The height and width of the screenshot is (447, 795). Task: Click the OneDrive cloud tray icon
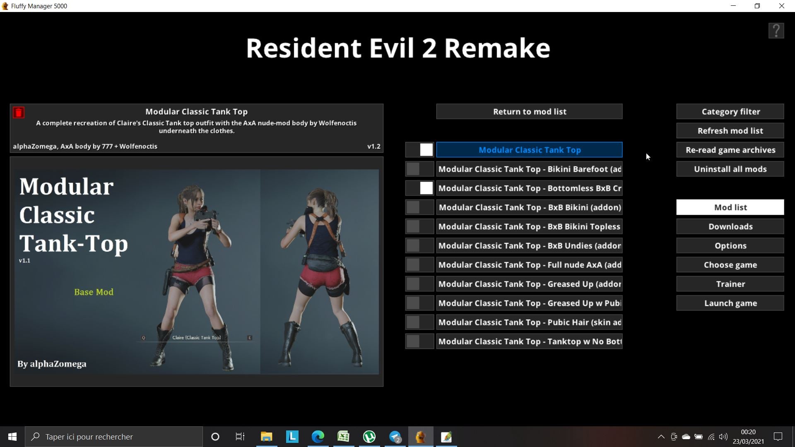pyautogui.click(x=686, y=437)
